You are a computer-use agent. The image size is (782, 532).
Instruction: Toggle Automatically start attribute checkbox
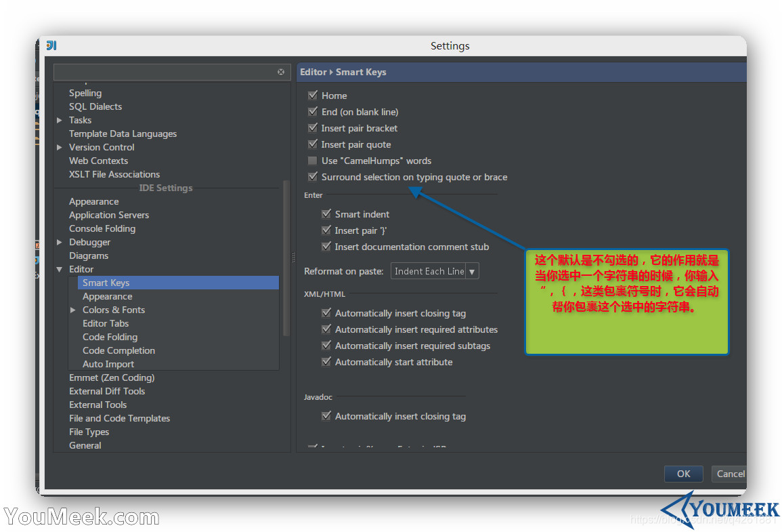pyautogui.click(x=326, y=361)
